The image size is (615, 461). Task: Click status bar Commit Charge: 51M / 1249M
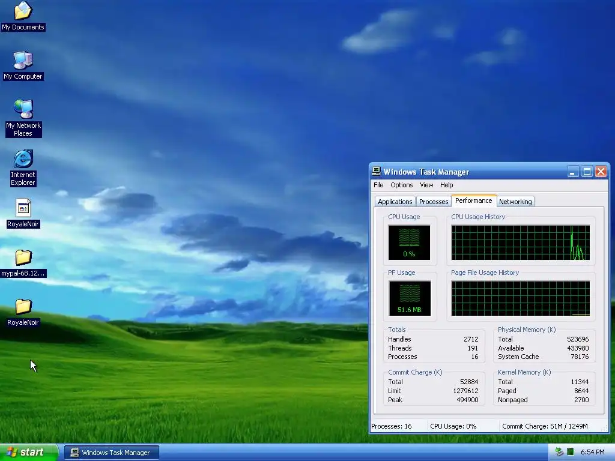545,426
